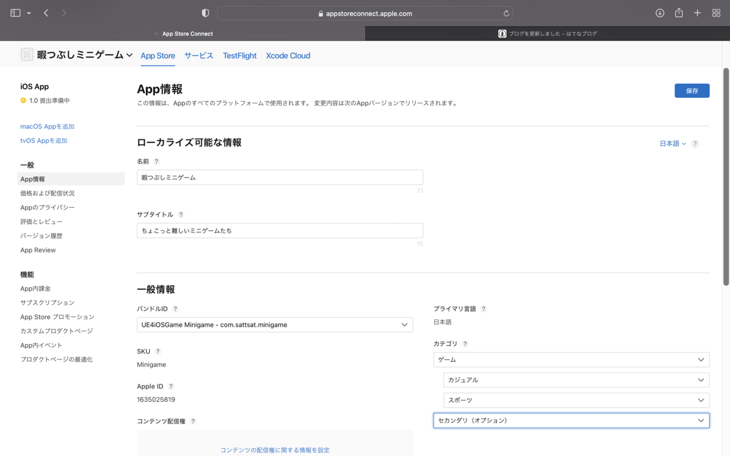
Task: Click help icon next to カテゴリ
Action: 465,344
